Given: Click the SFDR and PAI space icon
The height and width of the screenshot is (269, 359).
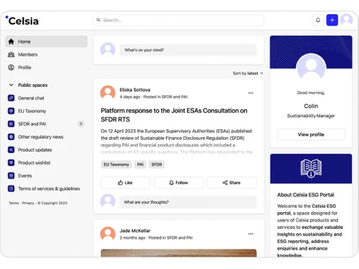Looking at the screenshot, I should tap(11, 124).
